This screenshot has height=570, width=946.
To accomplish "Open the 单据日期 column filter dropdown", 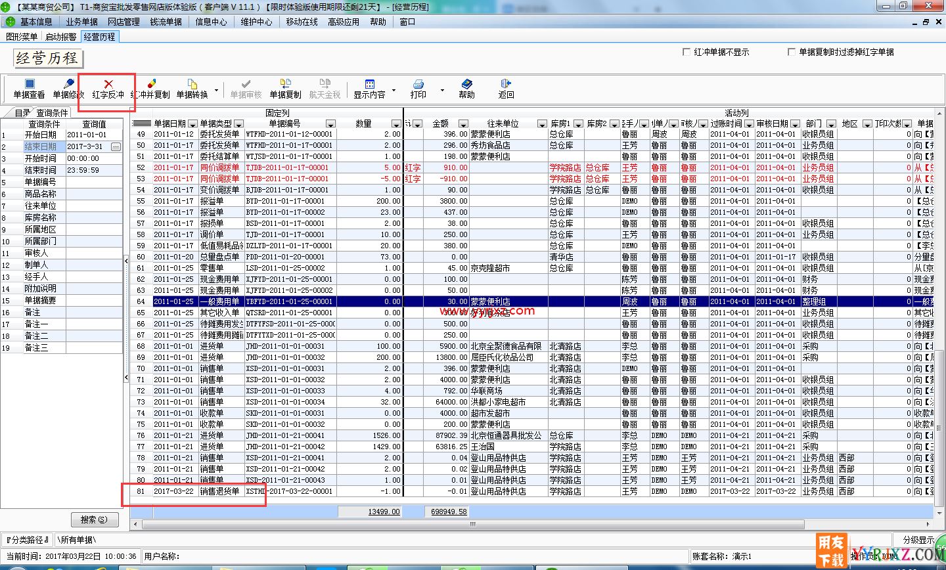I will (192, 123).
